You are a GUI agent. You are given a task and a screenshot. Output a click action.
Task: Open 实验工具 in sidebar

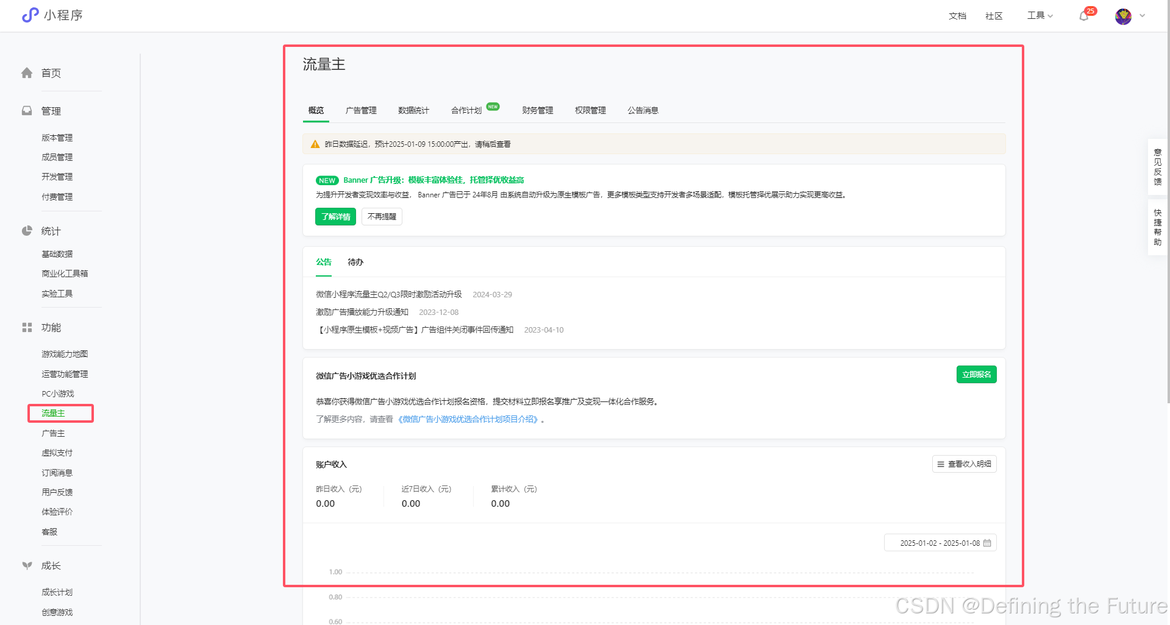pos(57,294)
